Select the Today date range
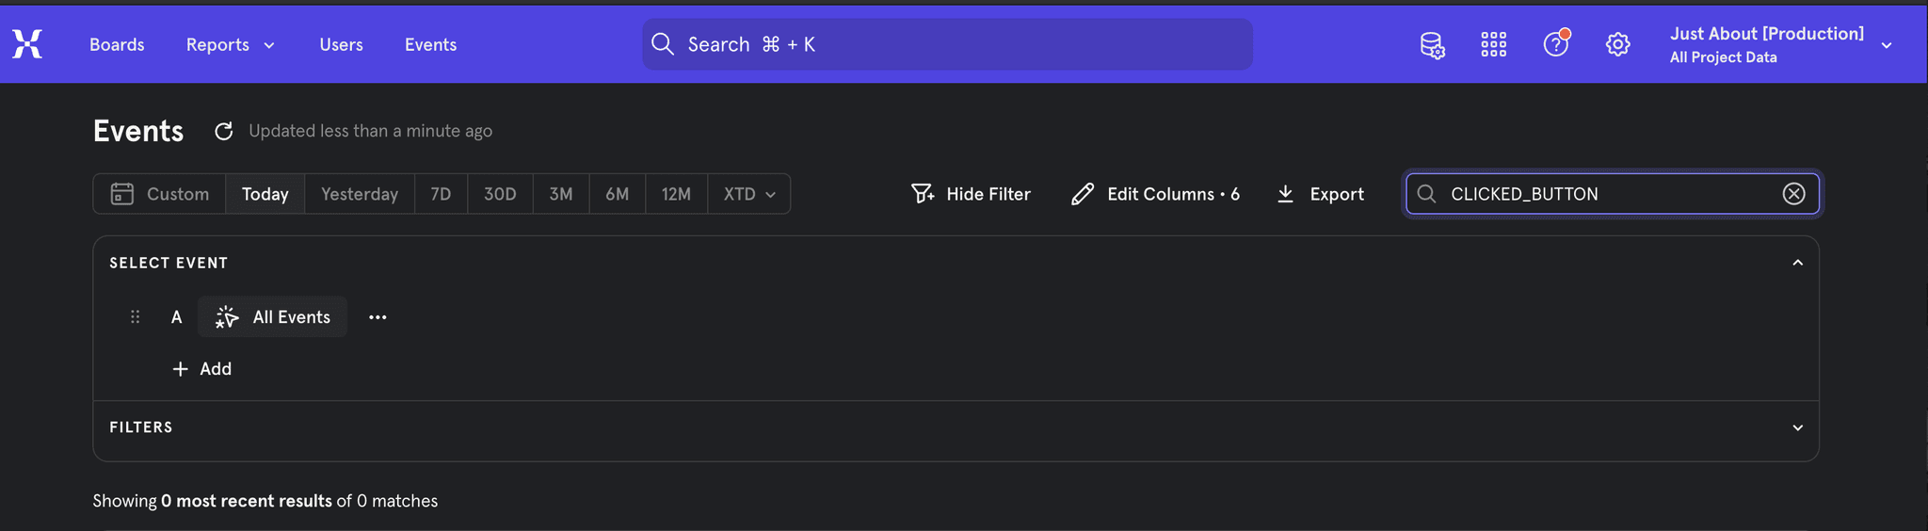Image resolution: width=1928 pixels, height=531 pixels. coord(265,194)
